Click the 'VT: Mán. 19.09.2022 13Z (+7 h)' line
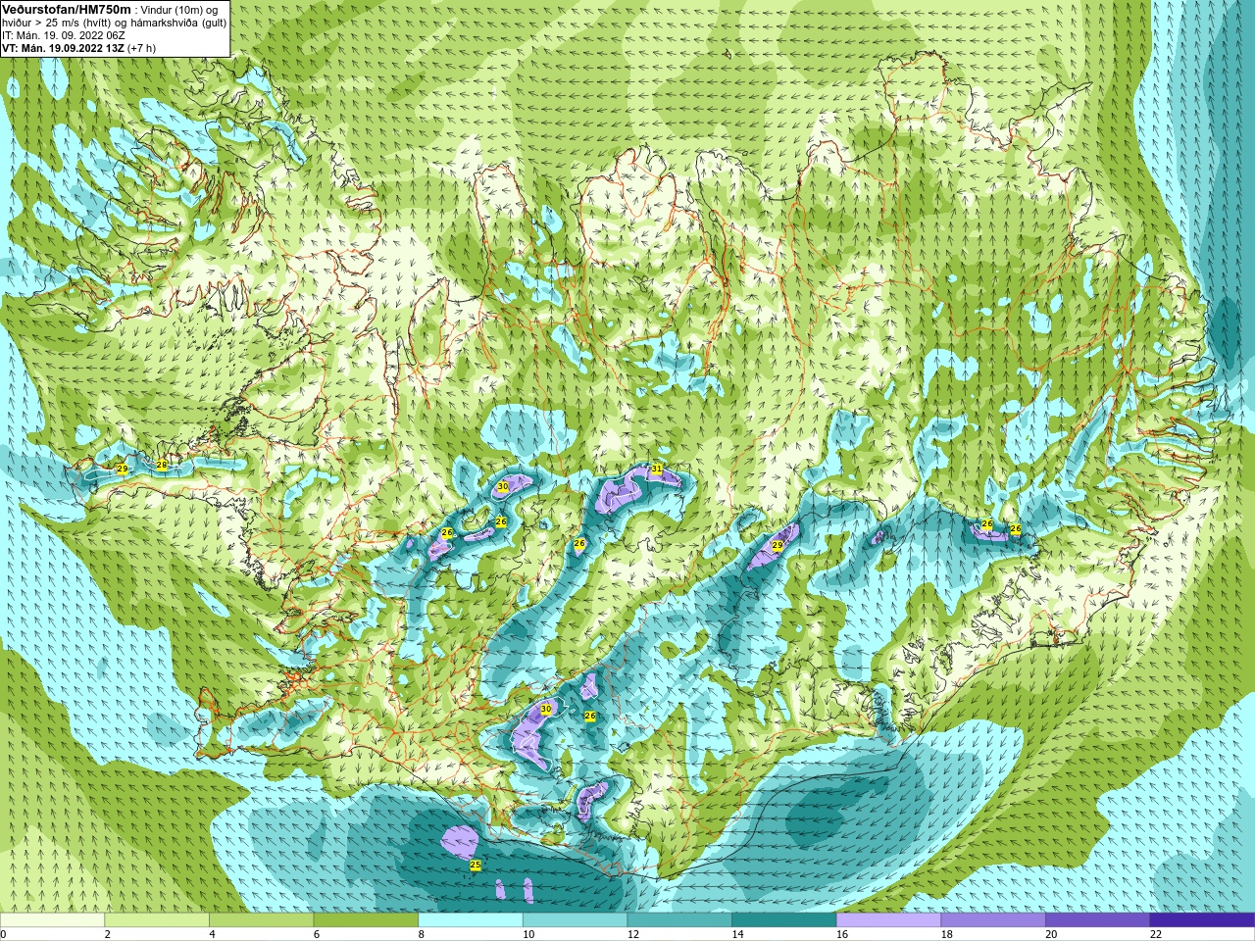The width and height of the screenshot is (1255, 941). 78,47
